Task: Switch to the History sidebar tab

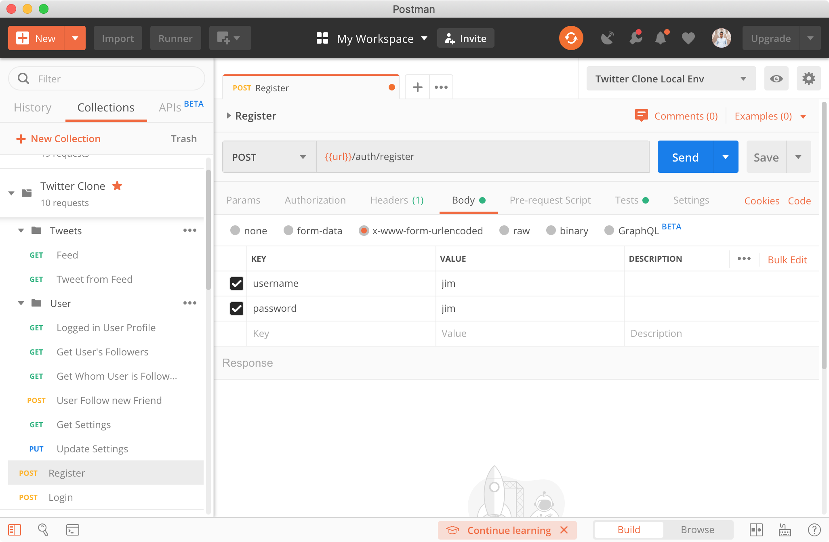Action: click(33, 107)
